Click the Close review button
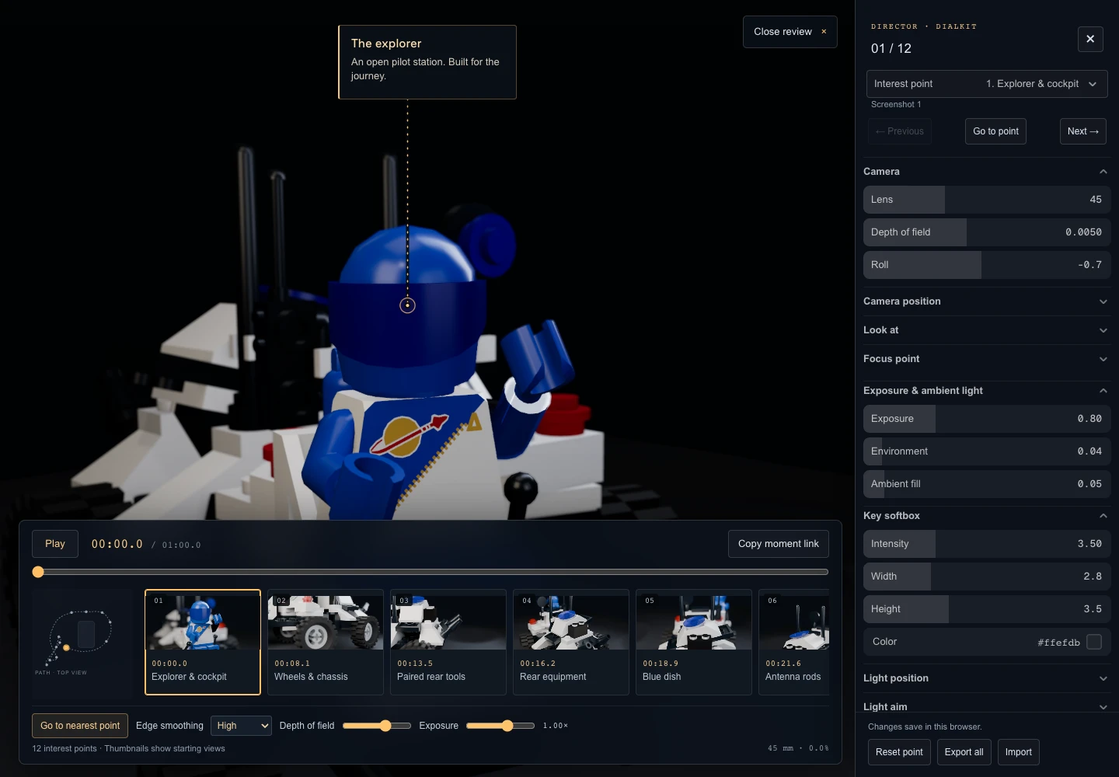Image resolution: width=1119 pixels, height=777 pixels. click(x=790, y=32)
